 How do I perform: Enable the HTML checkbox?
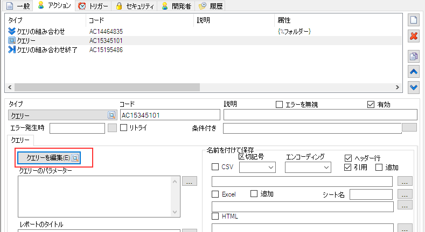click(x=215, y=216)
